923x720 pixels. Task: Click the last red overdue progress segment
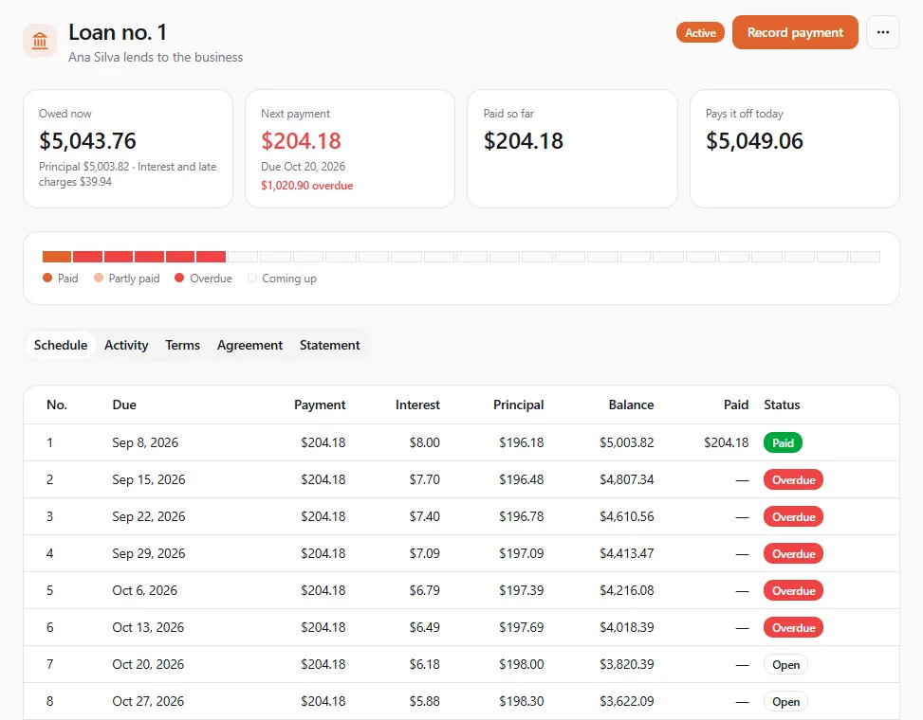[211, 257]
